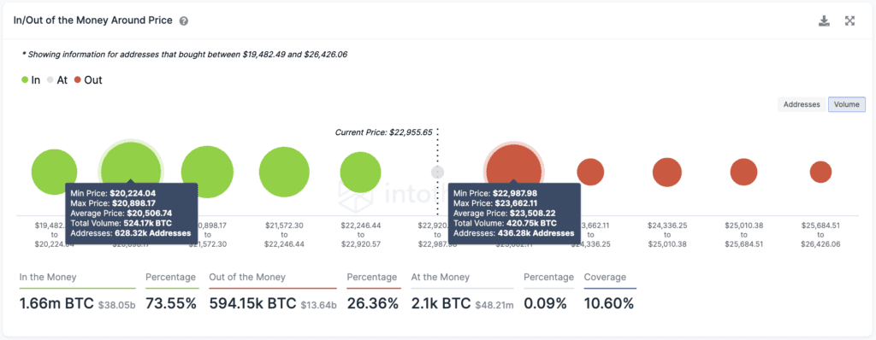Toggle the red Out legend item
Screen dimensions: 876x340
(88, 79)
